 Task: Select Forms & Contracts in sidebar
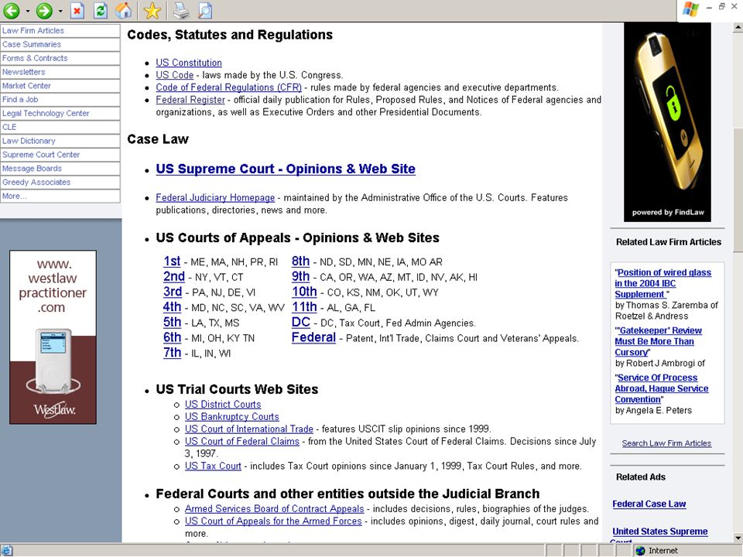(60, 58)
